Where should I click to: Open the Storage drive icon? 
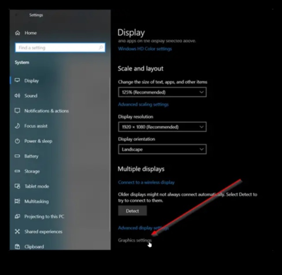(18, 171)
